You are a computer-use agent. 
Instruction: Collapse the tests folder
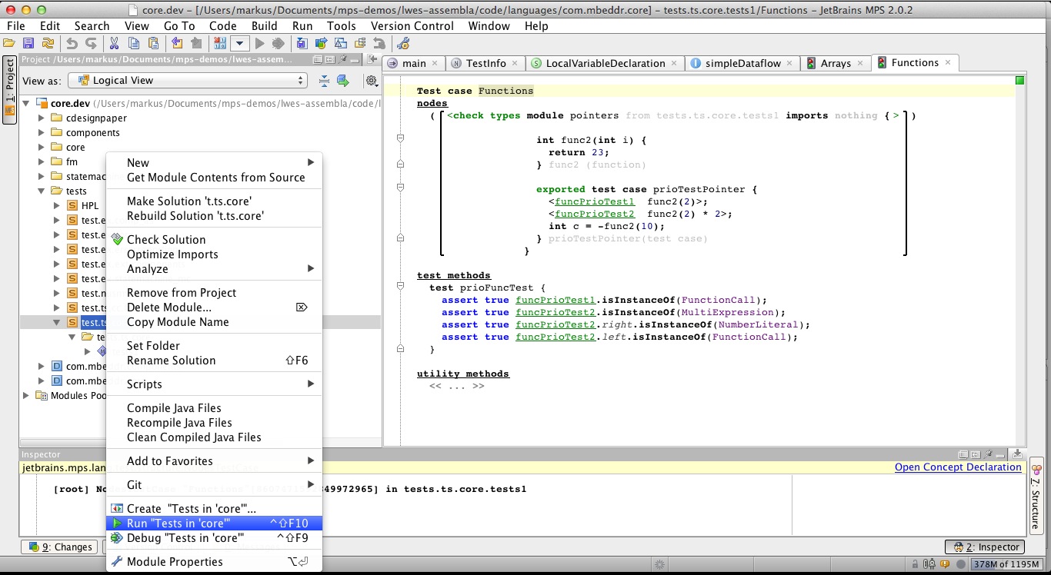[x=42, y=191]
